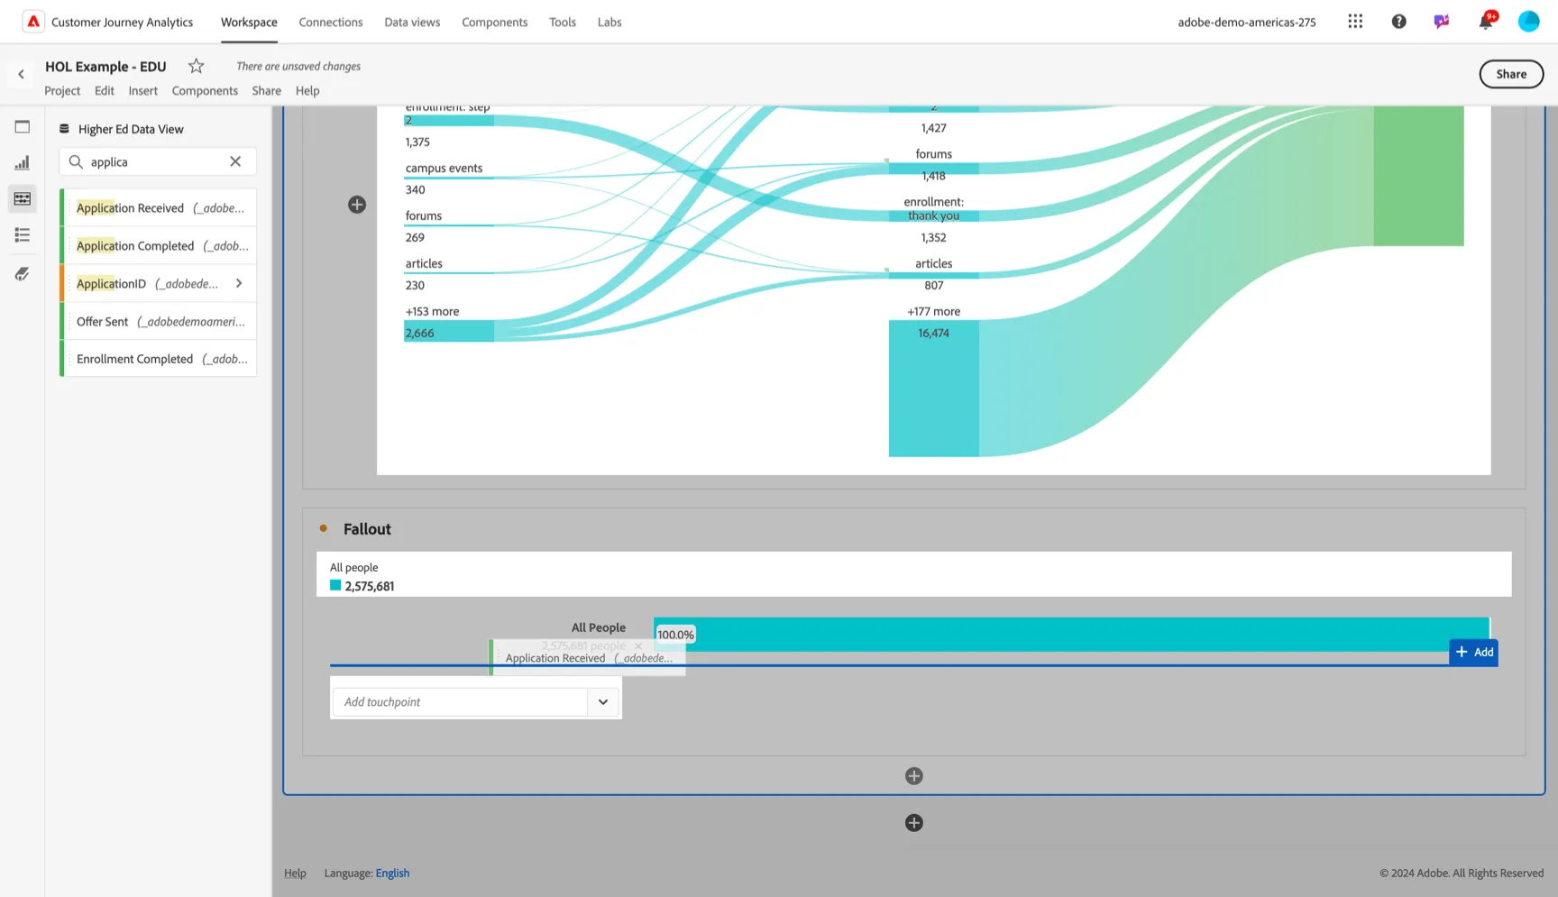Click the Add button on fallout bar
The width and height of the screenshot is (1558, 897).
1474,652
